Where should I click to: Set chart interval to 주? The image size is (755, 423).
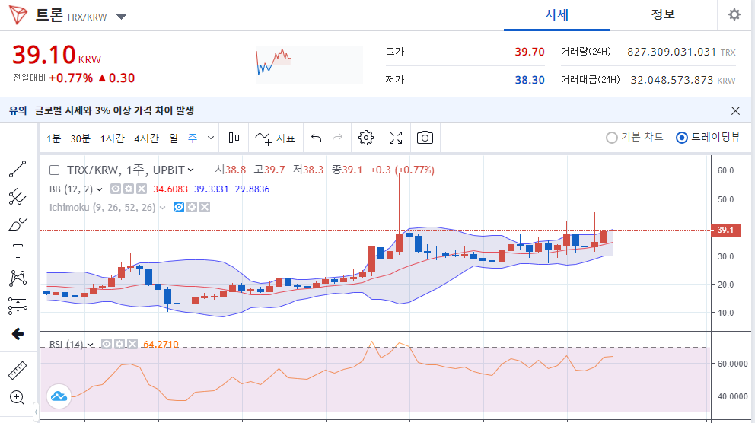click(x=193, y=138)
